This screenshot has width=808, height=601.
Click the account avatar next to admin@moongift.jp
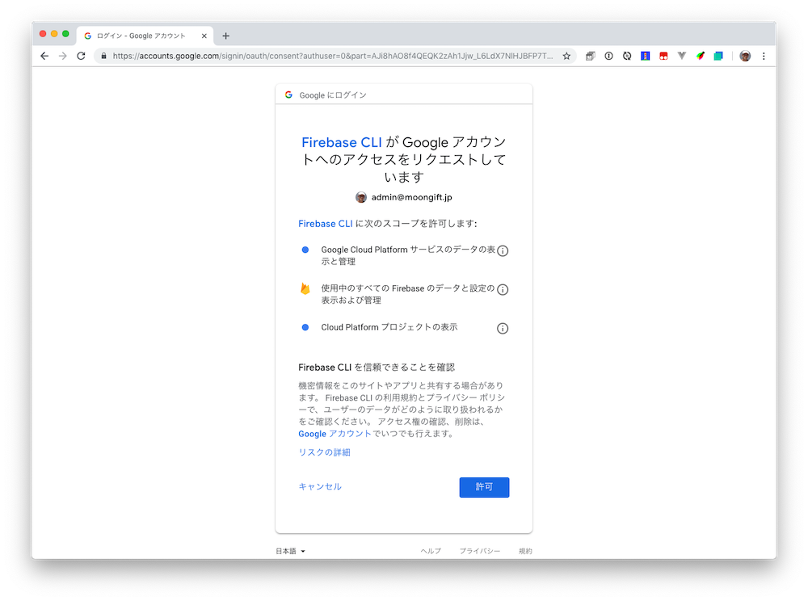[x=361, y=197]
